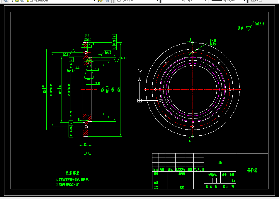Screen dimensions: 279x199
Task: Select the UCS origin square icon
Action: coord(139,100)
